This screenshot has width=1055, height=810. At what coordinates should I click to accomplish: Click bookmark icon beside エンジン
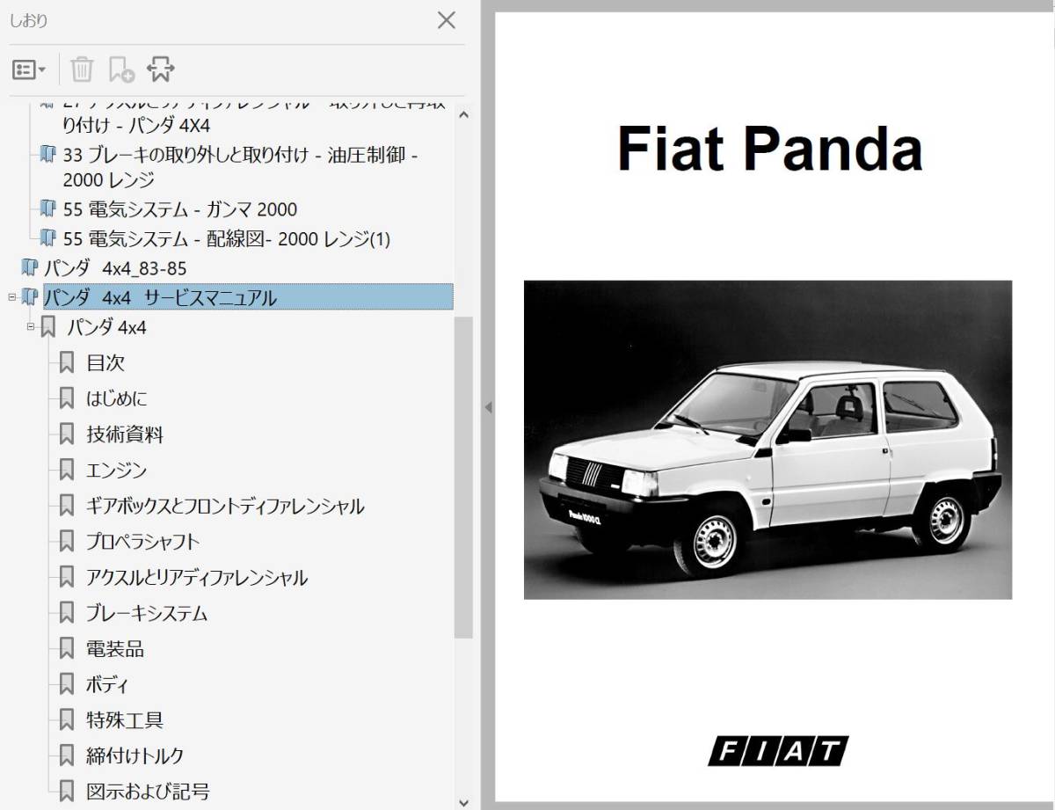point(67,471)
